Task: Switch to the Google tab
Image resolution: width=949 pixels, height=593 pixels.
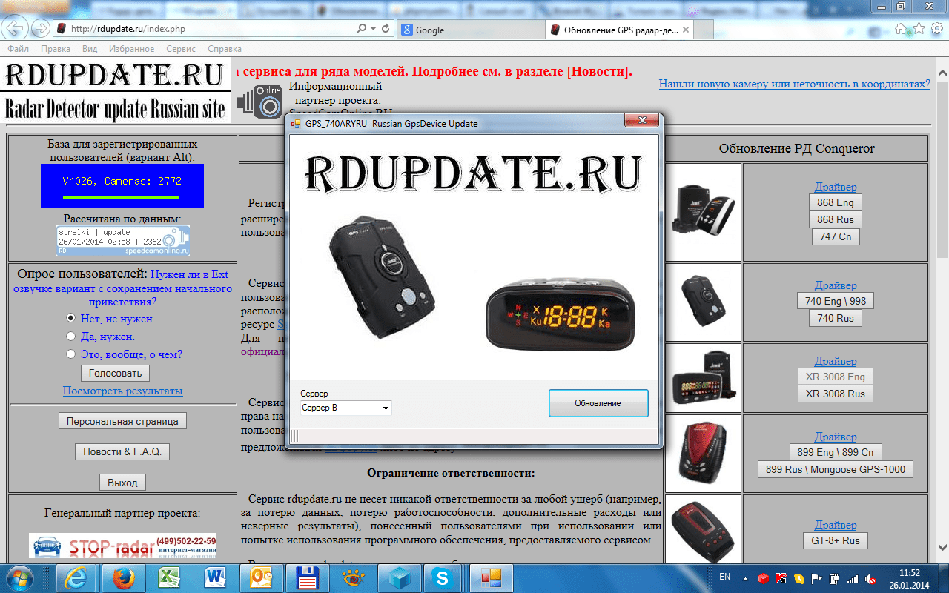Action: tap(471, 30)
